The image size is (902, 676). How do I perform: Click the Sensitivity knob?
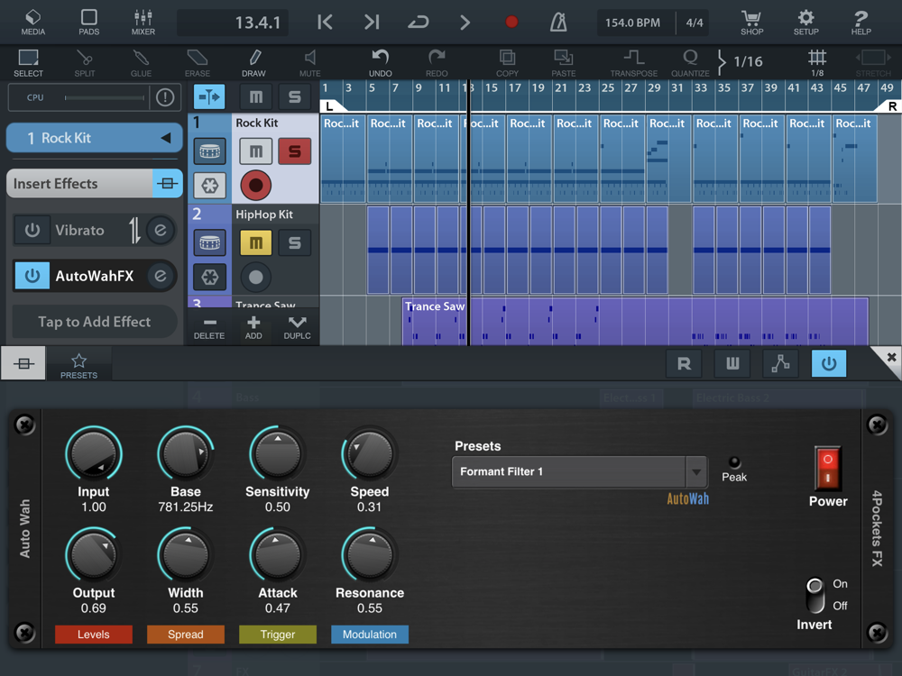point(277,453)
